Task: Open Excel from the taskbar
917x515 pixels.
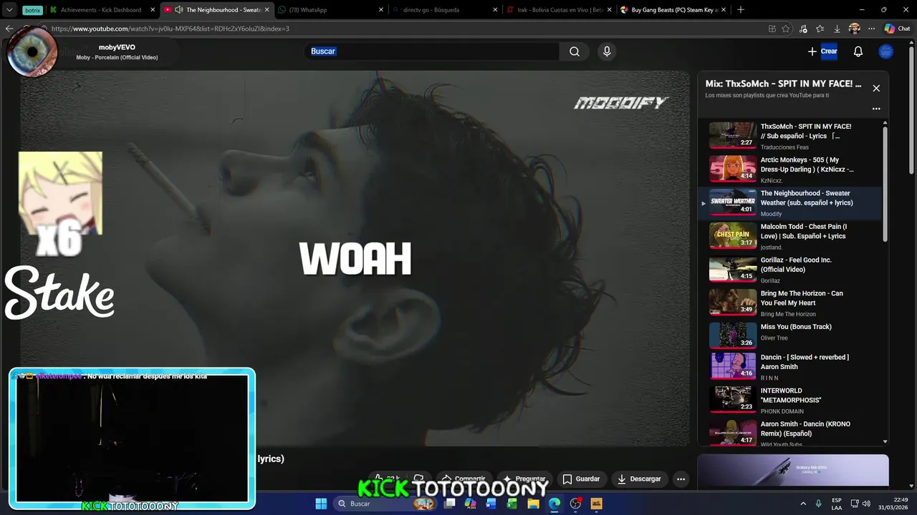Action: tap(512, 504)
